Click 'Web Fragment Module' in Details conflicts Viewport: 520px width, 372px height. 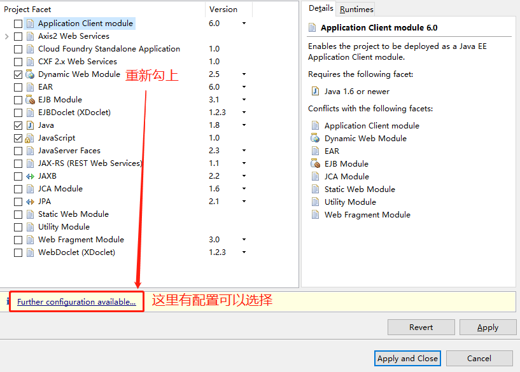click(x=367, y=215)
